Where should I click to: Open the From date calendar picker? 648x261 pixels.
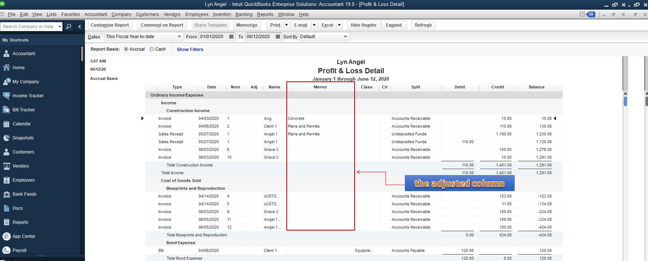[x=231, y=37]
